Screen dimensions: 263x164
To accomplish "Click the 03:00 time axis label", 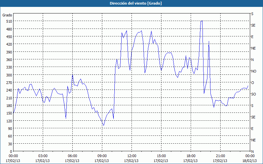I will click(x=43, y=156).
